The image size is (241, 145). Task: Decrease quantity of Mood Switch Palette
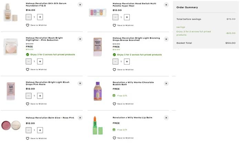tap(115, 17)
